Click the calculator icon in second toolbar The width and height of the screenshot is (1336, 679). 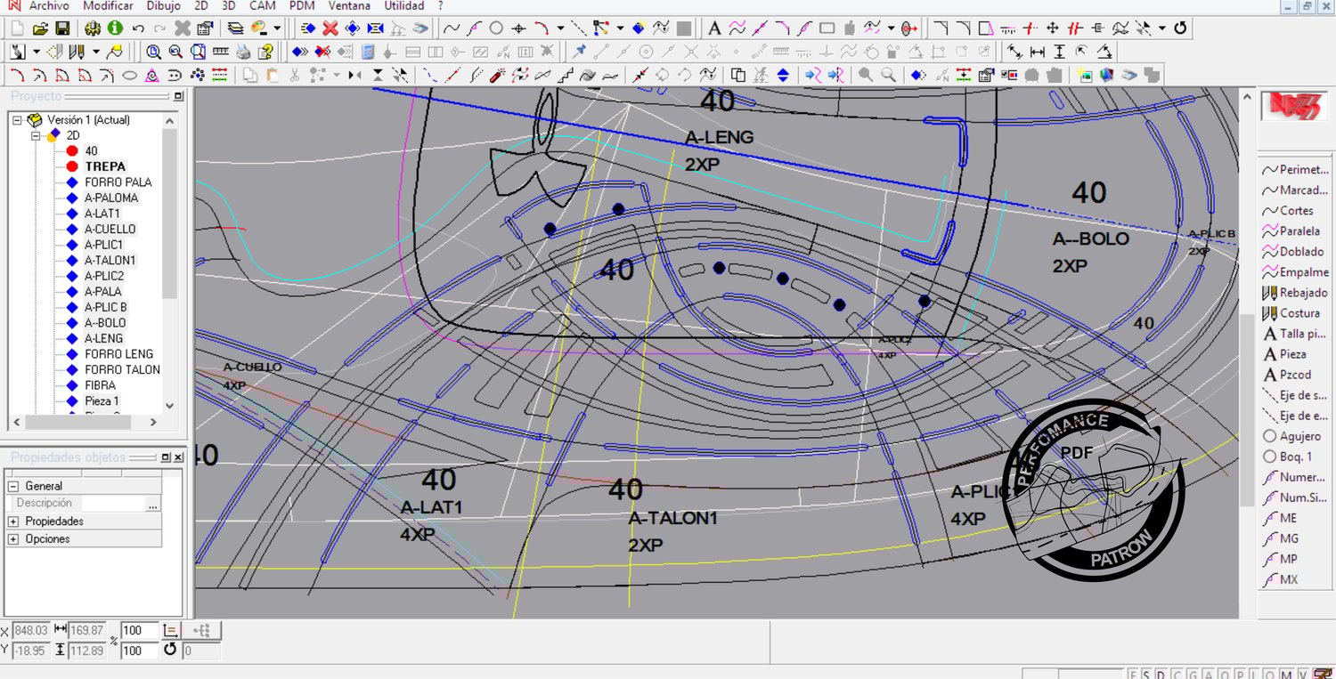pos(368,52)
